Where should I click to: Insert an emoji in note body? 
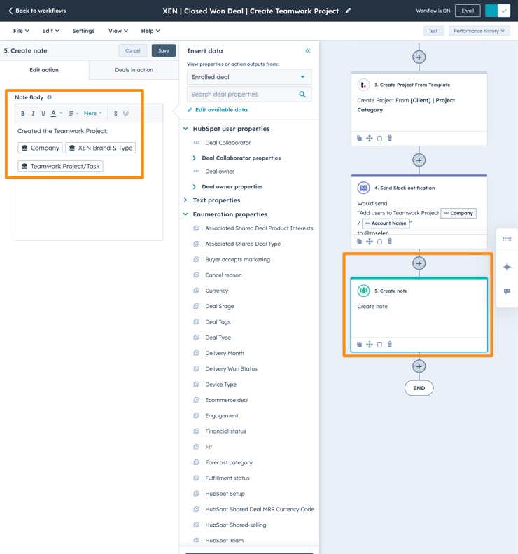(x=126, y=113)
